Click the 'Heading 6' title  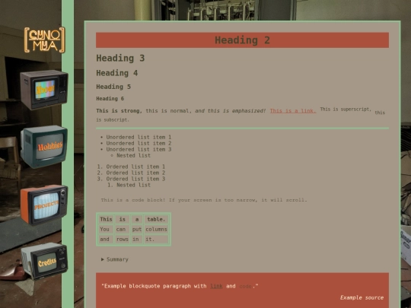click(x=110, y=98)
